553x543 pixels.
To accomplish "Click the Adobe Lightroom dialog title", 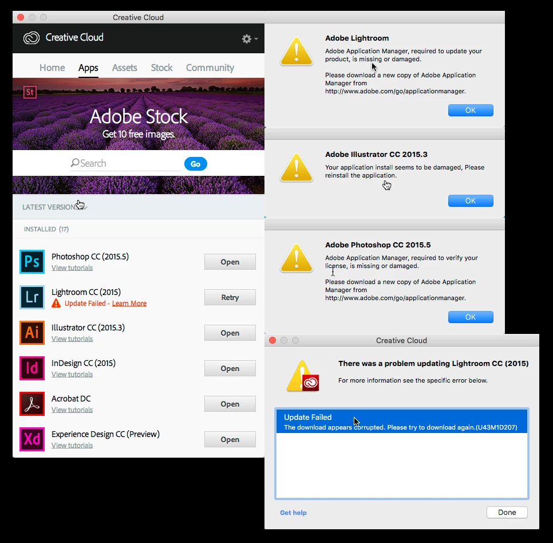I will (357, 38).
